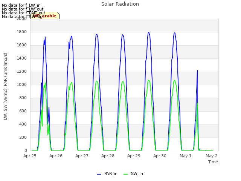The image size is (241, 181).
Task: Click the Apr 25 x-axis label
Action: 30,156
